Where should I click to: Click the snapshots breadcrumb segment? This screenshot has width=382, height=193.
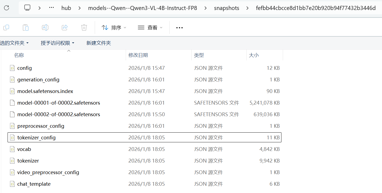pyautogui.click(x=227, y=8)
